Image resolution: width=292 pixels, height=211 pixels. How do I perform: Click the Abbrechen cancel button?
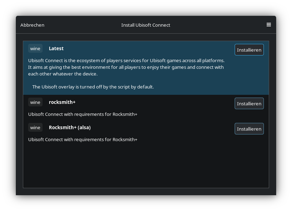coord(32,25)
